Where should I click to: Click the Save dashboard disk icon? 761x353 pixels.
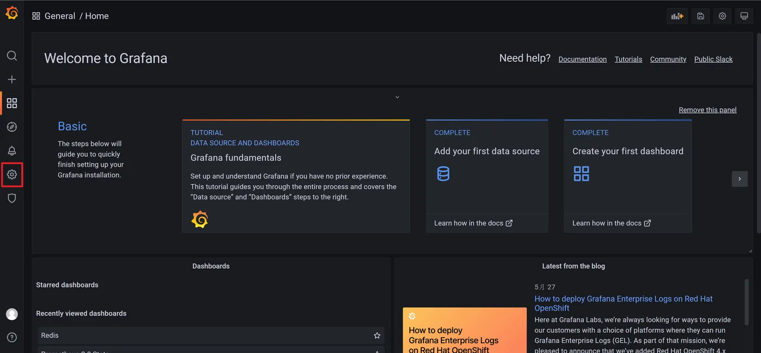pos(701,16)
